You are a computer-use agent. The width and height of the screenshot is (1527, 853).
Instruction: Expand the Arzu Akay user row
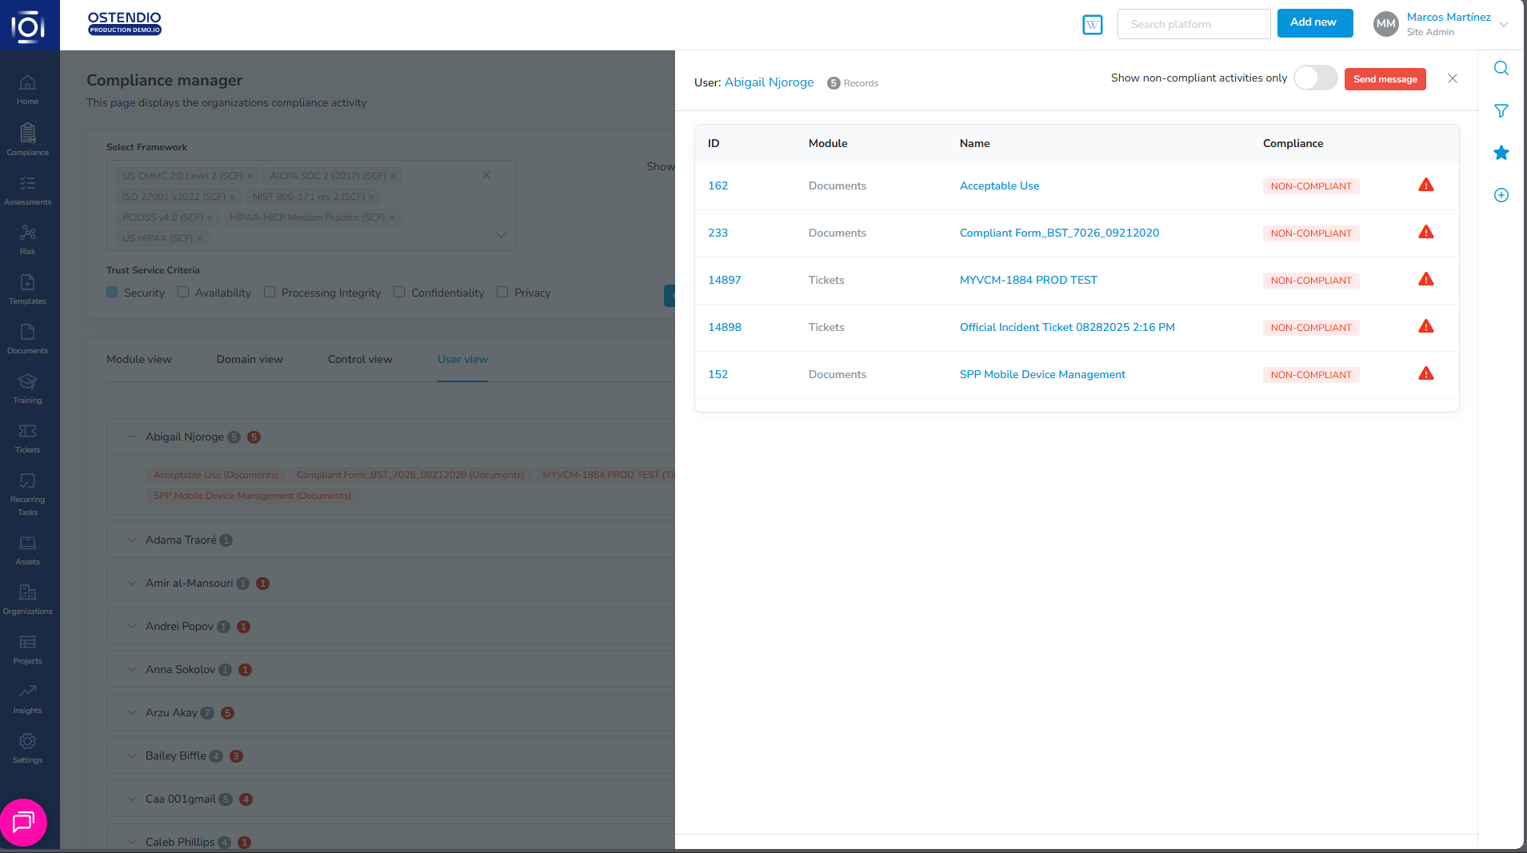pos(132,713)
